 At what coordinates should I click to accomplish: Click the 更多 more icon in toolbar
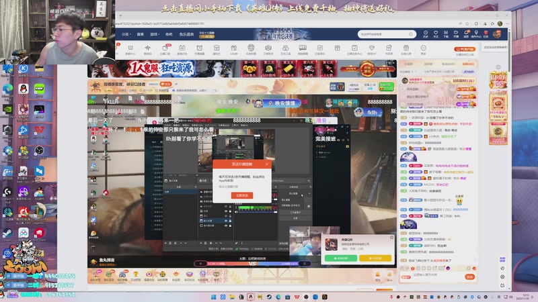tap(424, 50)
